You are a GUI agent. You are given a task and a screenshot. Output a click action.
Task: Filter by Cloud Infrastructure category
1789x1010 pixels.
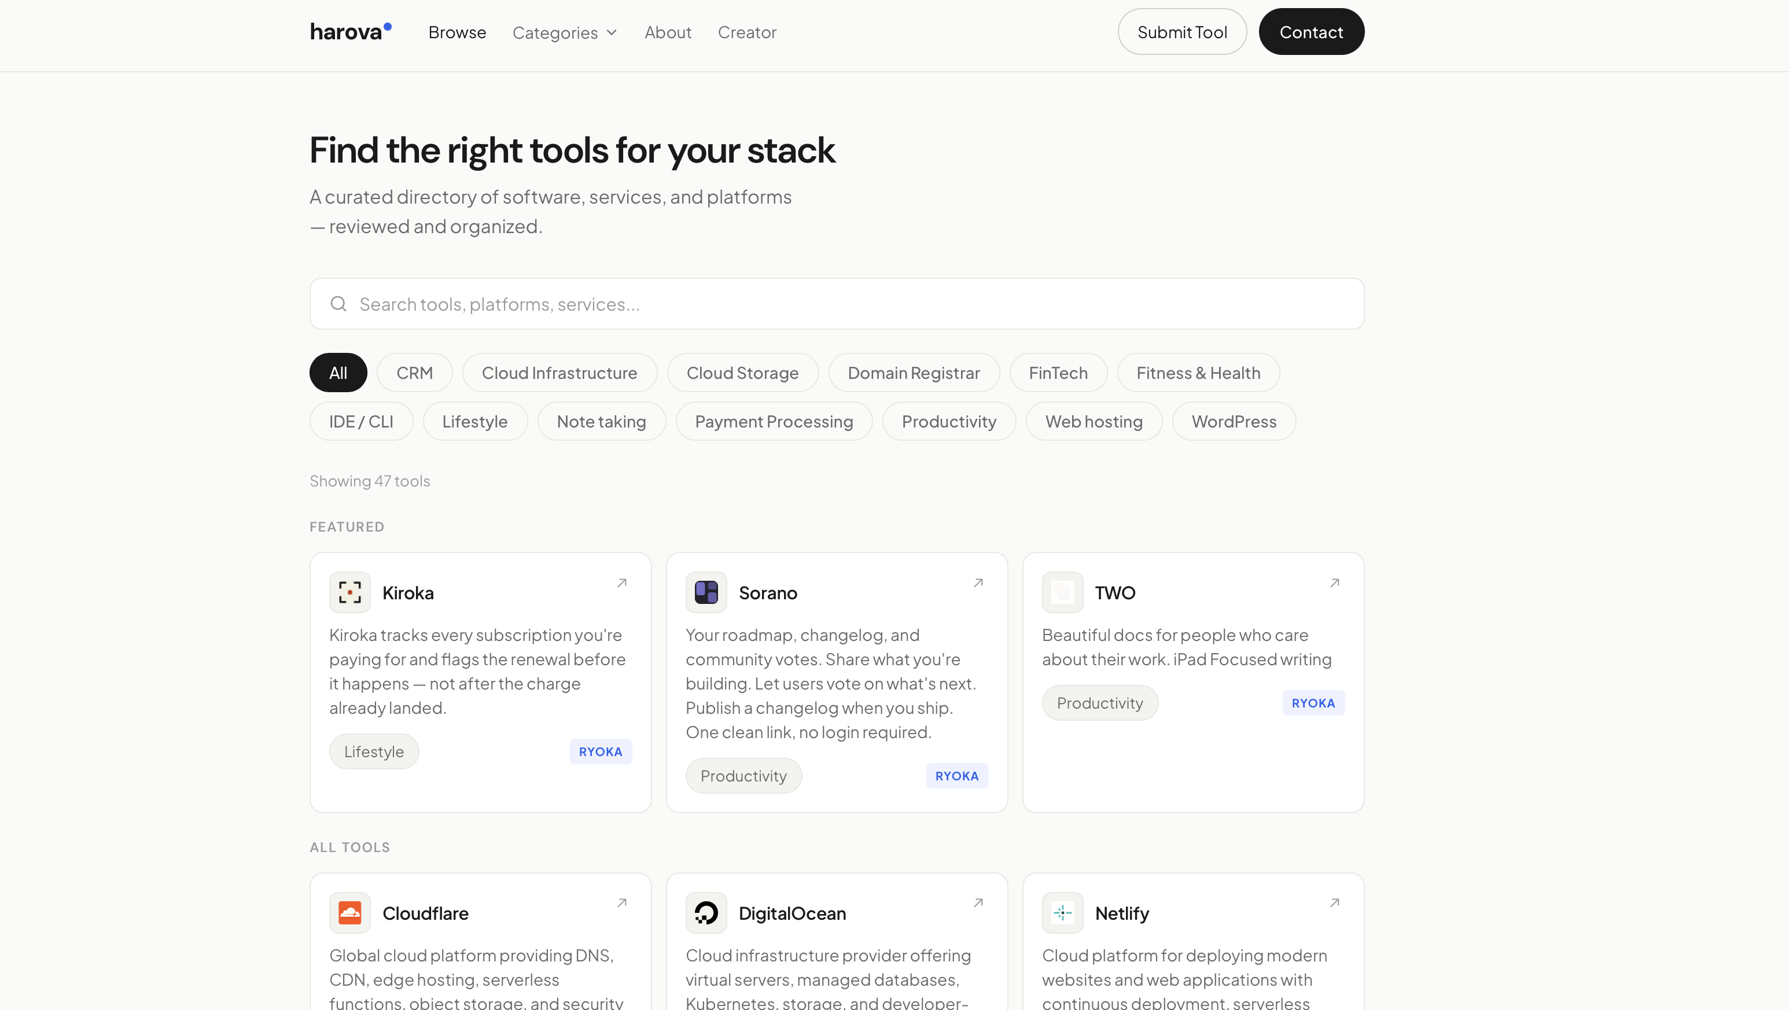pos(559,373)
